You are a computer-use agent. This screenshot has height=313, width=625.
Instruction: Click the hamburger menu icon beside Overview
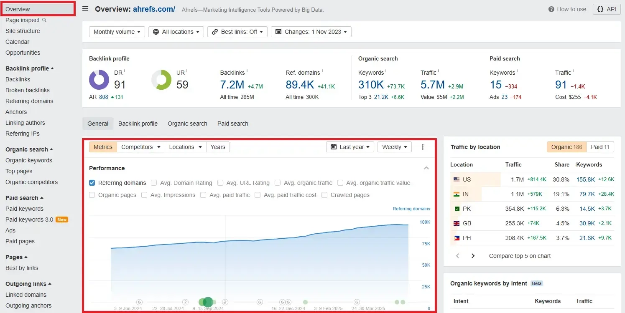(x=85, y=9)
